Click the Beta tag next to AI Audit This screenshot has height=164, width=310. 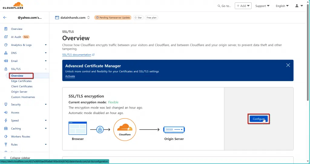click(x=26, y=37)
